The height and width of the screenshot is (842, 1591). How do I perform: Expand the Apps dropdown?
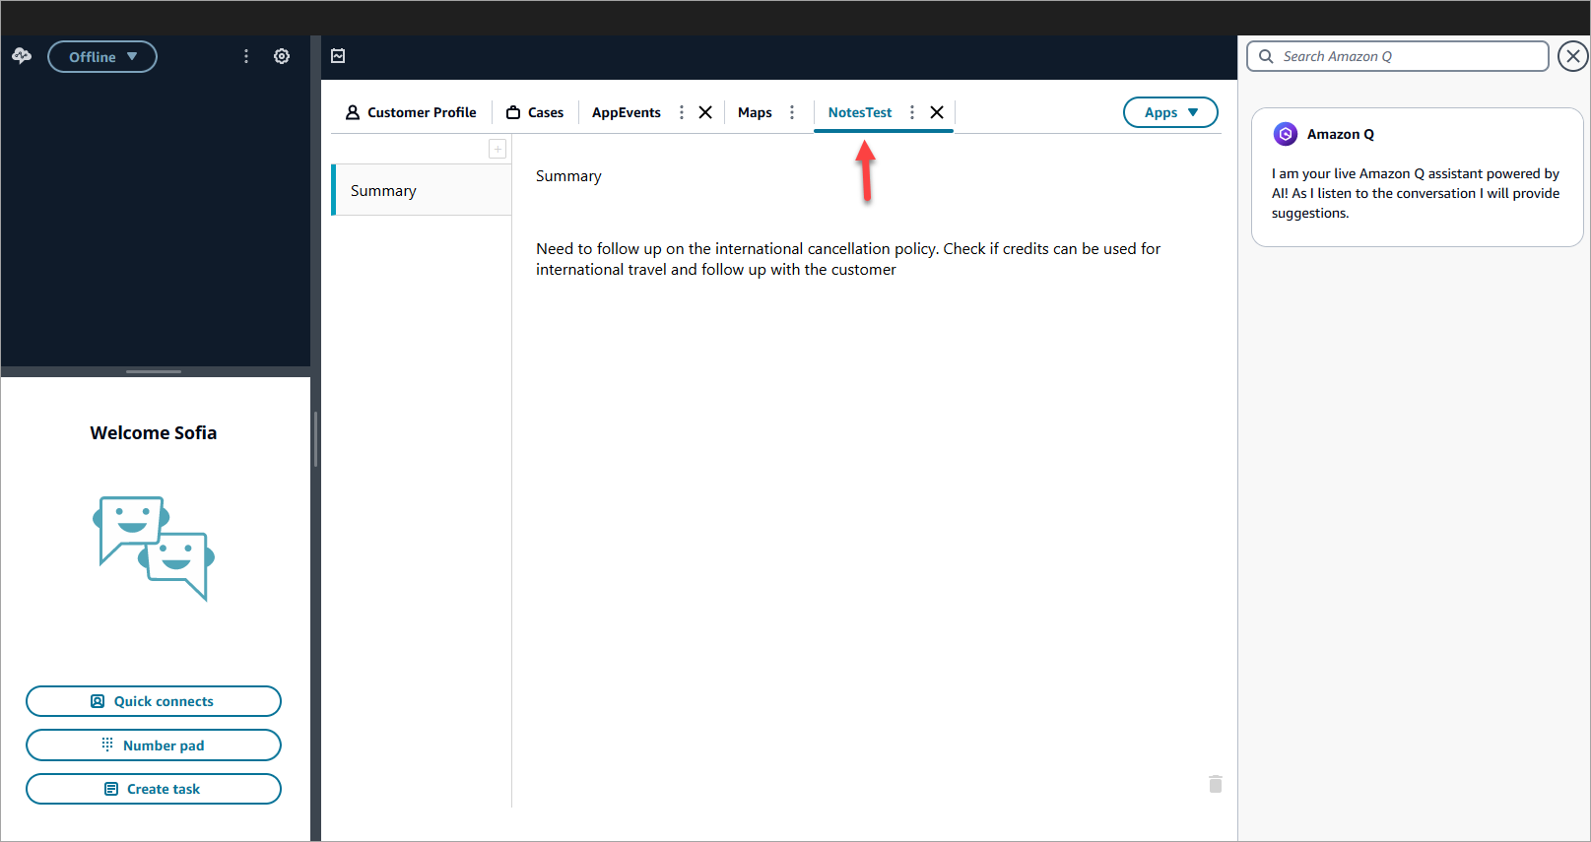tap(1169, 112)
